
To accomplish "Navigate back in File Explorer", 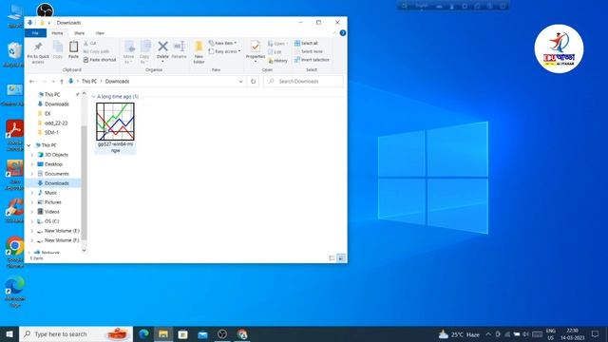I will click(x=31, y=82).
